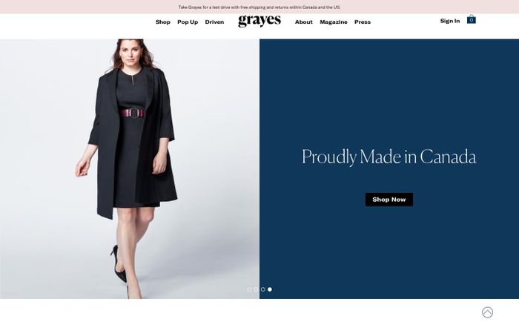Open the shopping bag cart icon

point(472,19)
